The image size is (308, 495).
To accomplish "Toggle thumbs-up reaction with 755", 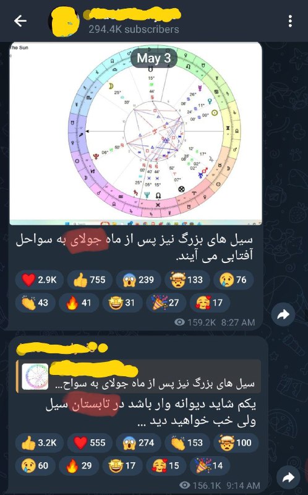I will (x=90, y=280).
